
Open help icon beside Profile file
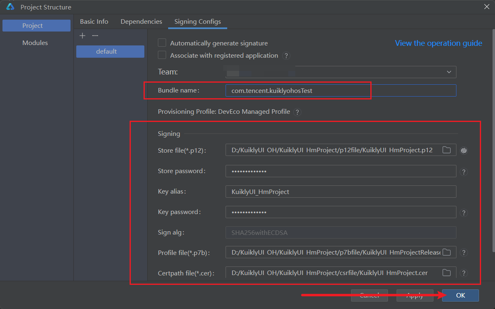tap(464, 253)
